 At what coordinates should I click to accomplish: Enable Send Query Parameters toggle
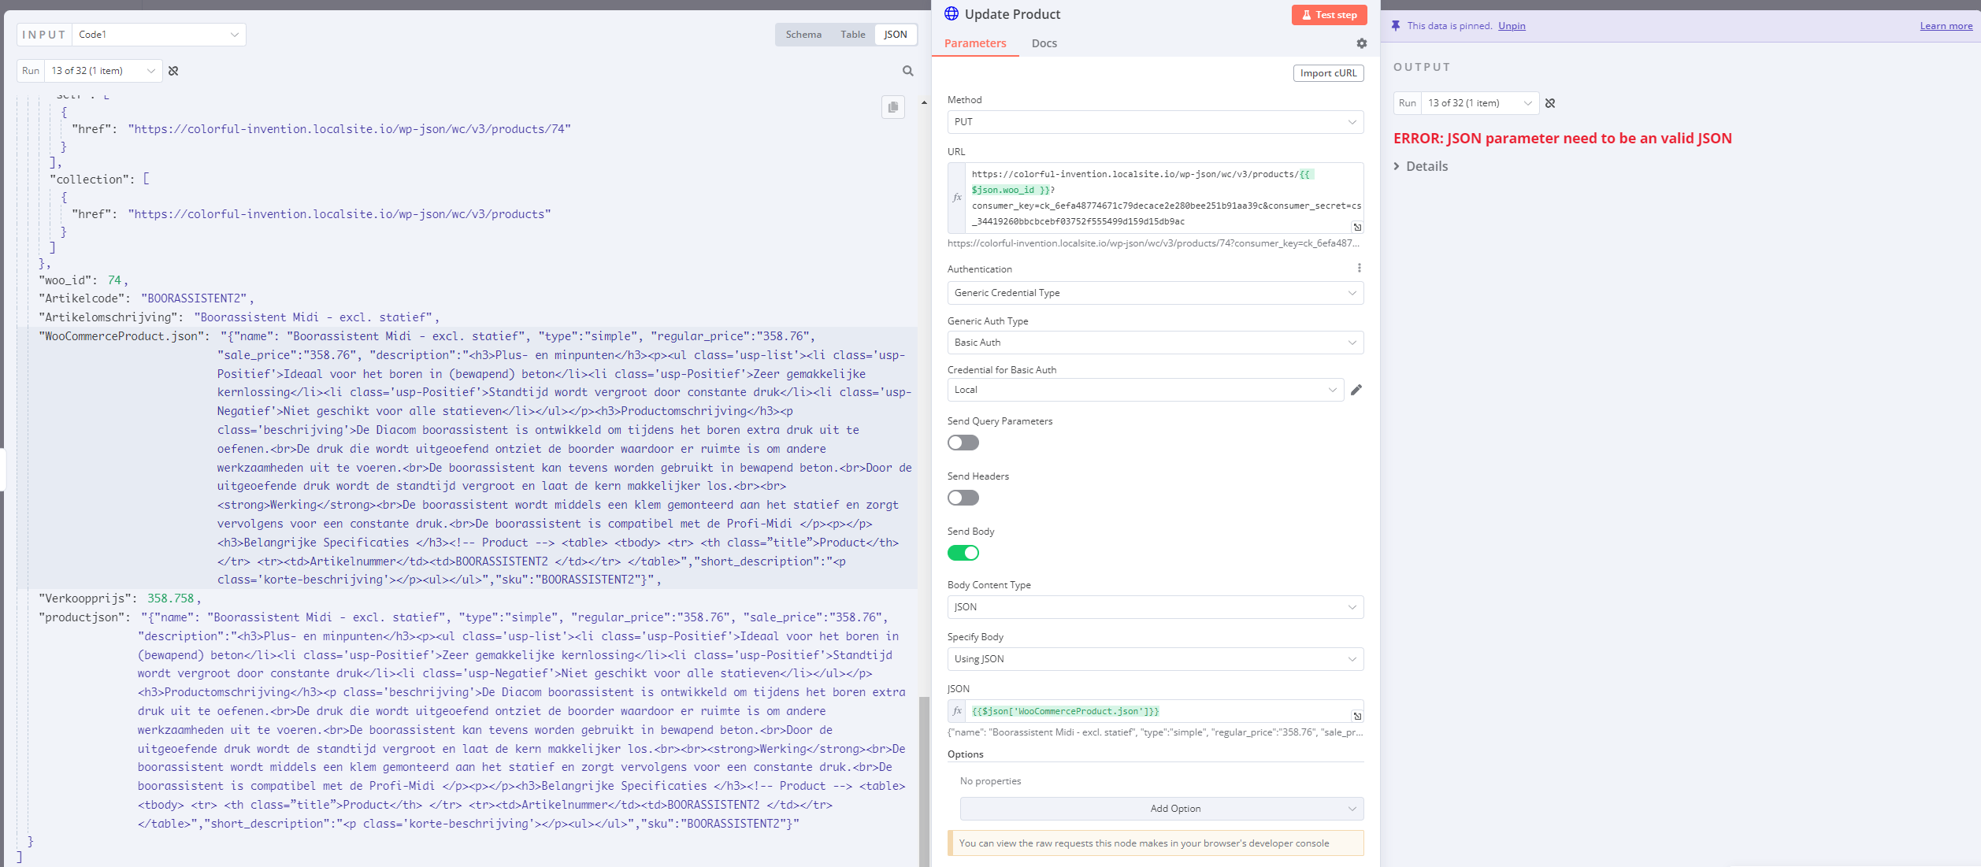pos(963,443)
